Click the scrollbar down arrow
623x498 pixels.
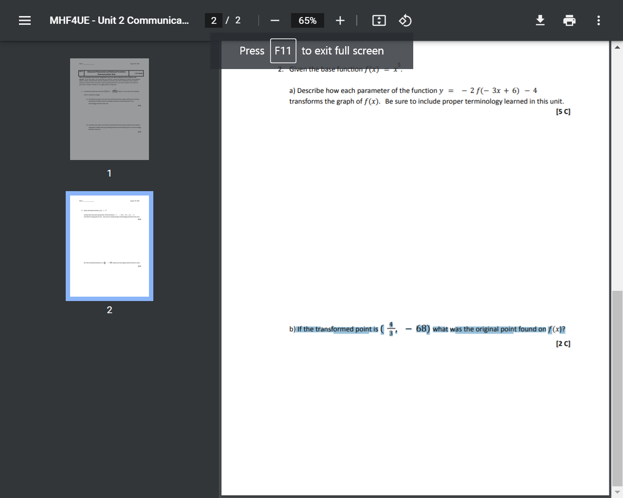[617, 491]
